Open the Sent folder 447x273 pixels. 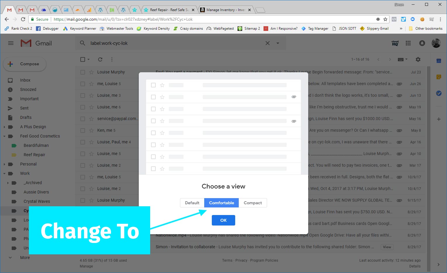[x=24, y=108]
